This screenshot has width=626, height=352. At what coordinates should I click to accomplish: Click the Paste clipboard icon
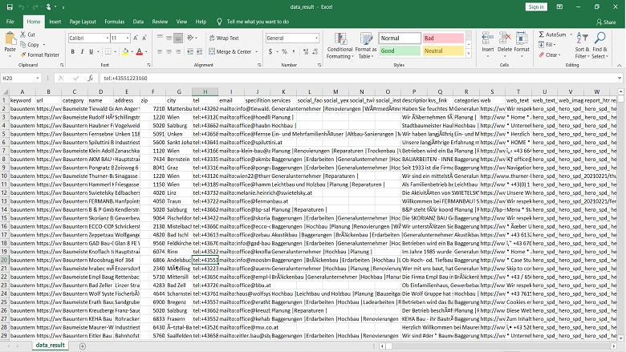click(x=10, y=39)
